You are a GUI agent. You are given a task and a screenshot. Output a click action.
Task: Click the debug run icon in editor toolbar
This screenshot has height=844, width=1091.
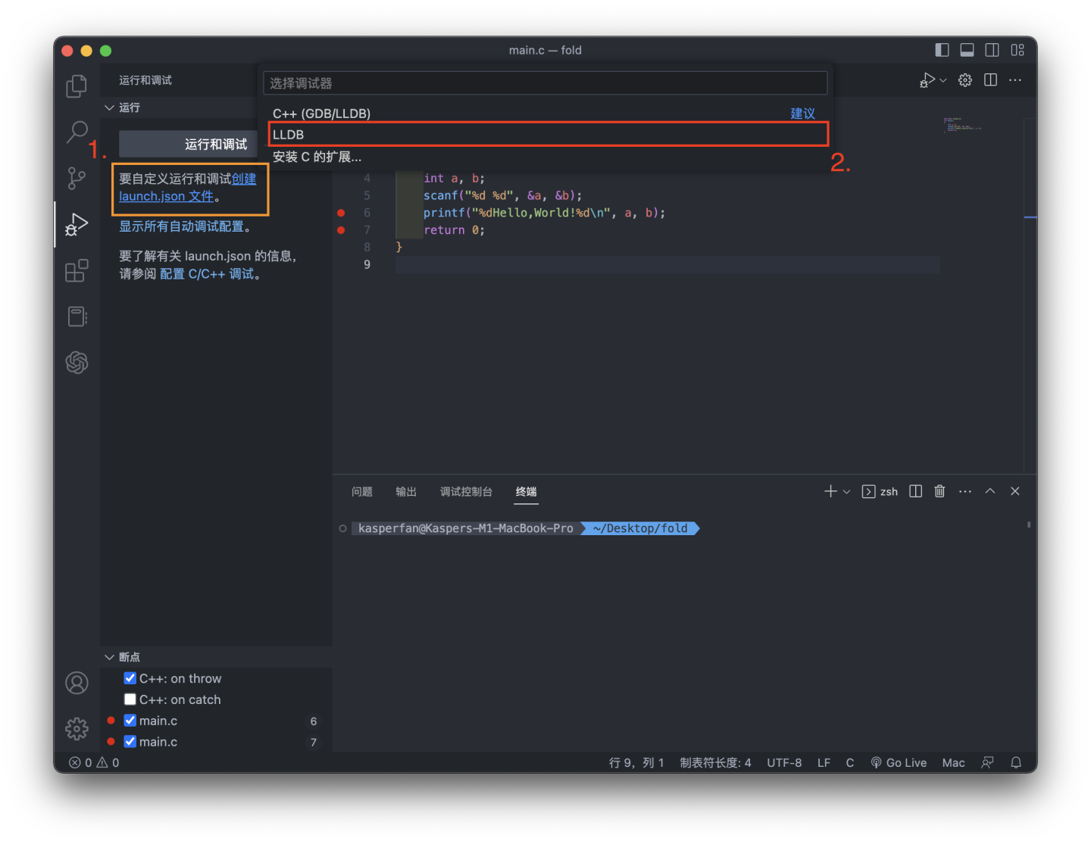tap(927, 80)
